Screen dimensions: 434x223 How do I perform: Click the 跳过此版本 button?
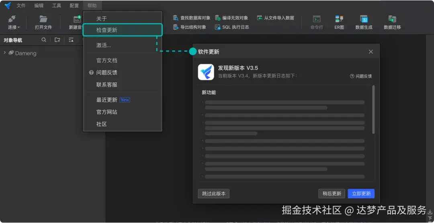pyautogui.click(x=214, y=193)
